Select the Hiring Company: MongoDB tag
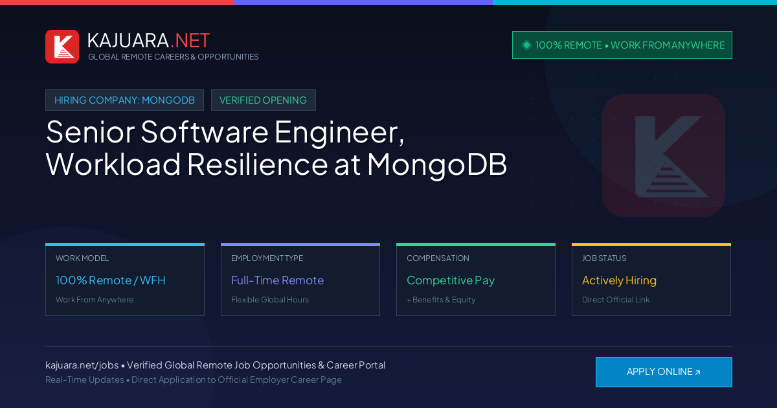Viewport: 777px width, 408px height. (124, 100)
